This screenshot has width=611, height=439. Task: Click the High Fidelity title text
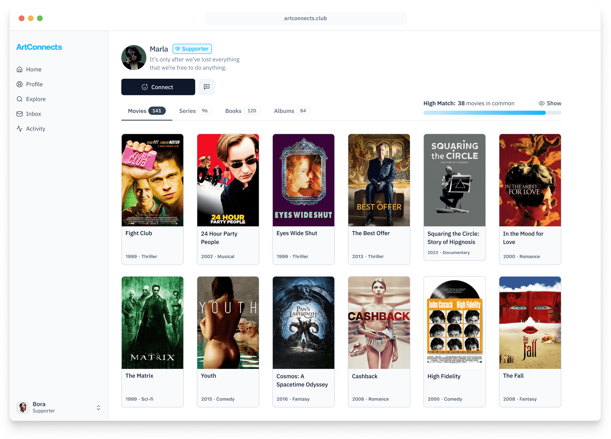[444, 376]
